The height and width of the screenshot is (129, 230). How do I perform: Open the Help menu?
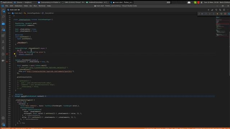pyautogui.click(x=49, y=6)
